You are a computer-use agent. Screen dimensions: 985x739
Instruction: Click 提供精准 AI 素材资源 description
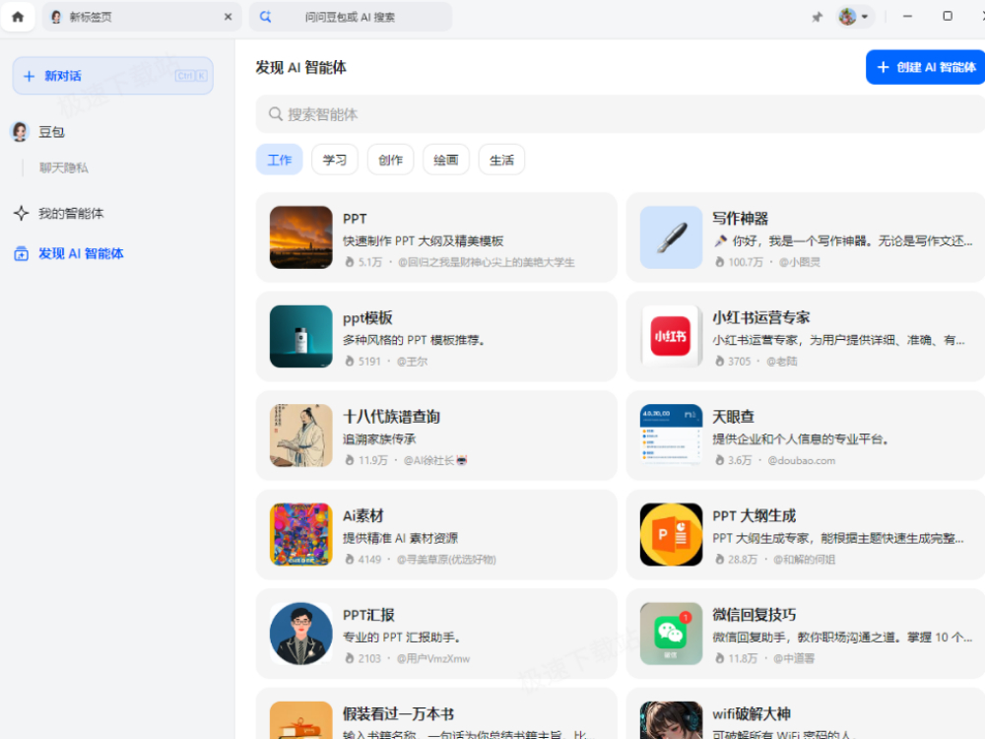click(400, 539)
